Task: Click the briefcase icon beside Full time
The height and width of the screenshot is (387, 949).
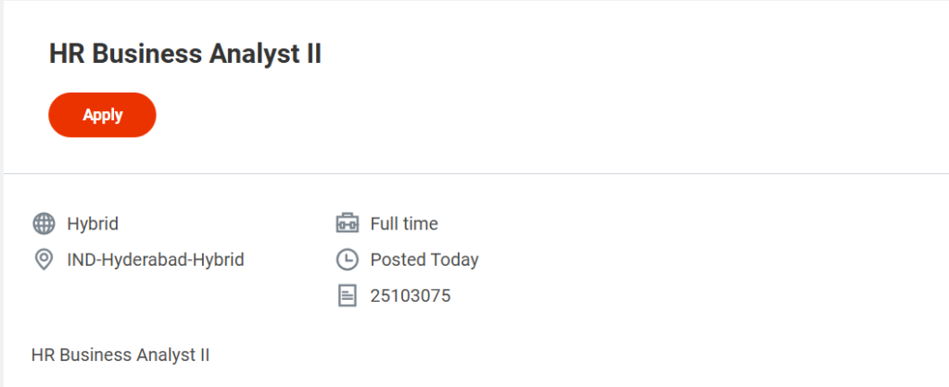Action: pyautogui.click(x=347, y=223)
